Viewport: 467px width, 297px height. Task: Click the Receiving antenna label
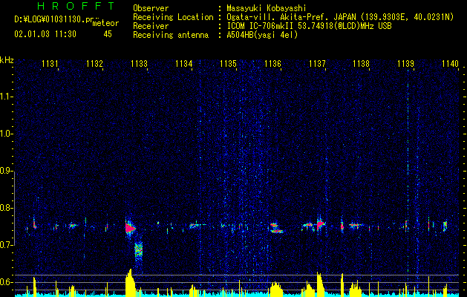(171, 35)
